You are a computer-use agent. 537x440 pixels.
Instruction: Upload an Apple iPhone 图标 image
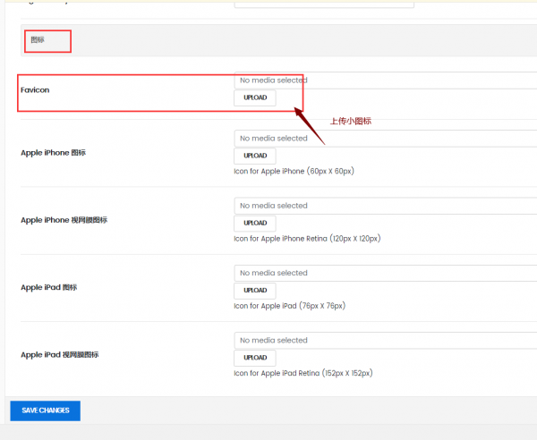point(255,156)
